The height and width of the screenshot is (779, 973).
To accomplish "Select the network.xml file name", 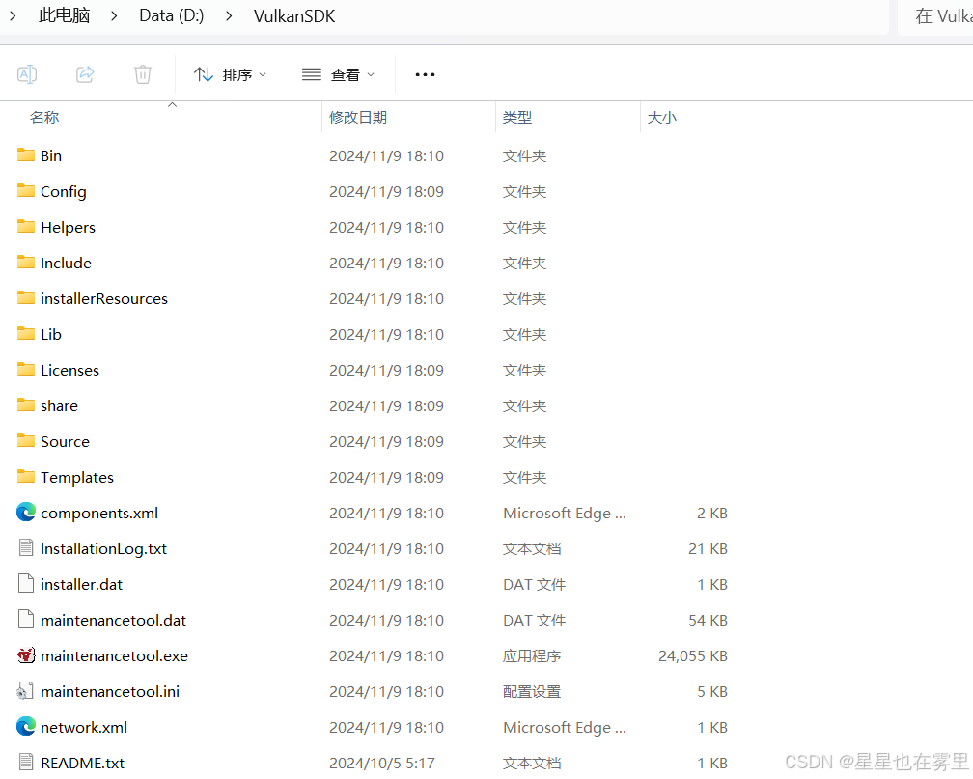I will click(84, 728).
